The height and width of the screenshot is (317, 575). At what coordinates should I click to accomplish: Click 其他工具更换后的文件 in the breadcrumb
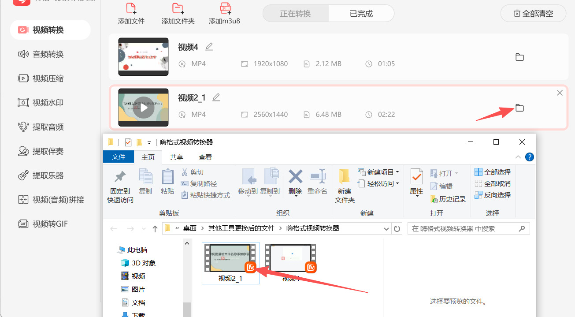[x=241, y=228]
